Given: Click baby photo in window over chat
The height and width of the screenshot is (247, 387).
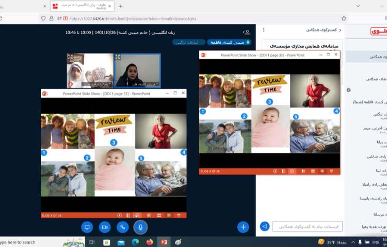Looking at the screenshot, I should (x=270, y=127).
